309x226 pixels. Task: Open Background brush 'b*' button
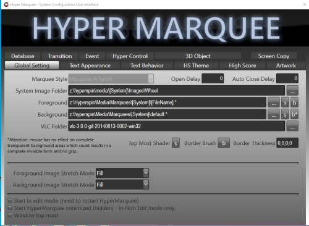tap(294, 114)
